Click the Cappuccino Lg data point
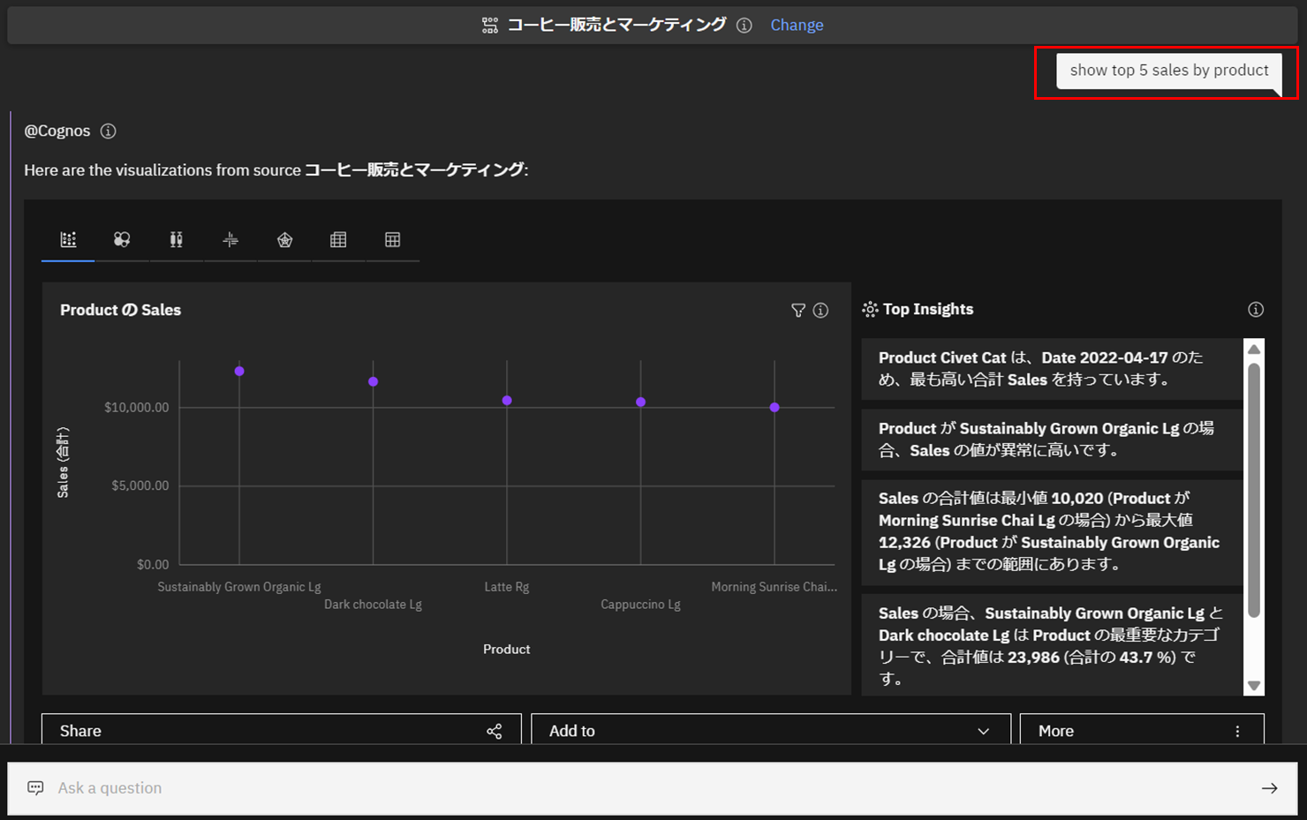This screenshot has height=820, width=1307. coord(641,402)
